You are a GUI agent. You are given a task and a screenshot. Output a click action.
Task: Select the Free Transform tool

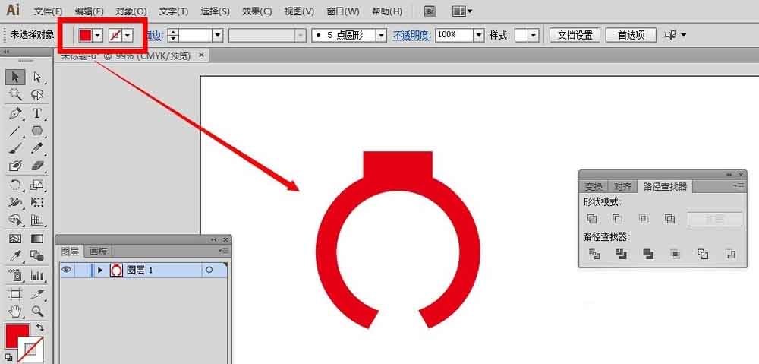pyautogui.click(x=36, y=202)
